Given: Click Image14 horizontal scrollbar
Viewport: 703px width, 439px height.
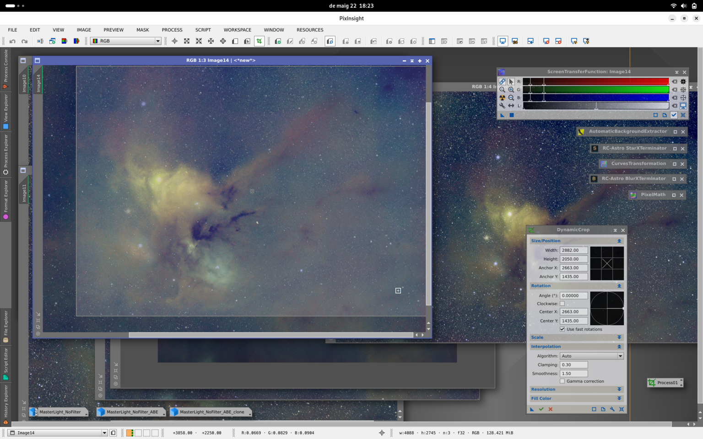Looking at the screenshot, I should tap(271, 335).
